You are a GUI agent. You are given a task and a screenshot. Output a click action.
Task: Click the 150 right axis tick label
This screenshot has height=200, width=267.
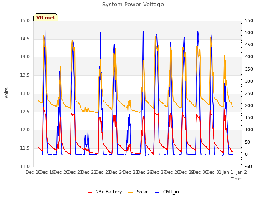[249, 117]
